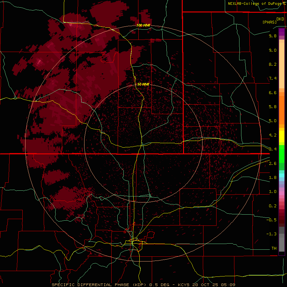This screenshot has height=287, width=287.
Task: Click the 8.2 scale value
Action: (273, 64)
